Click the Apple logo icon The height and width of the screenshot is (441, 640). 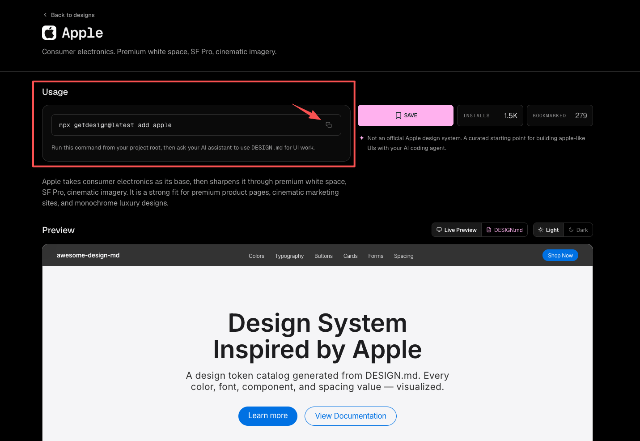(x=49, y=33)
